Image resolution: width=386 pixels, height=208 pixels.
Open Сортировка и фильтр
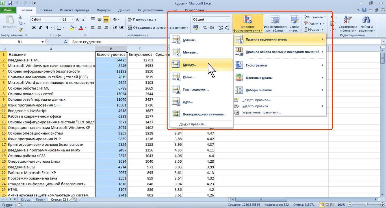(x=348, y=24)
